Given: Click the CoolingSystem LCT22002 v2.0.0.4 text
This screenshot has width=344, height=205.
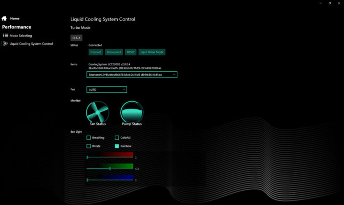Looking at the screenshot, I should (x=109, y=64).
